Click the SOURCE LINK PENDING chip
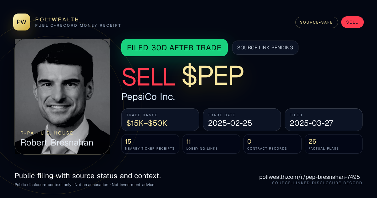 [265, 48]
